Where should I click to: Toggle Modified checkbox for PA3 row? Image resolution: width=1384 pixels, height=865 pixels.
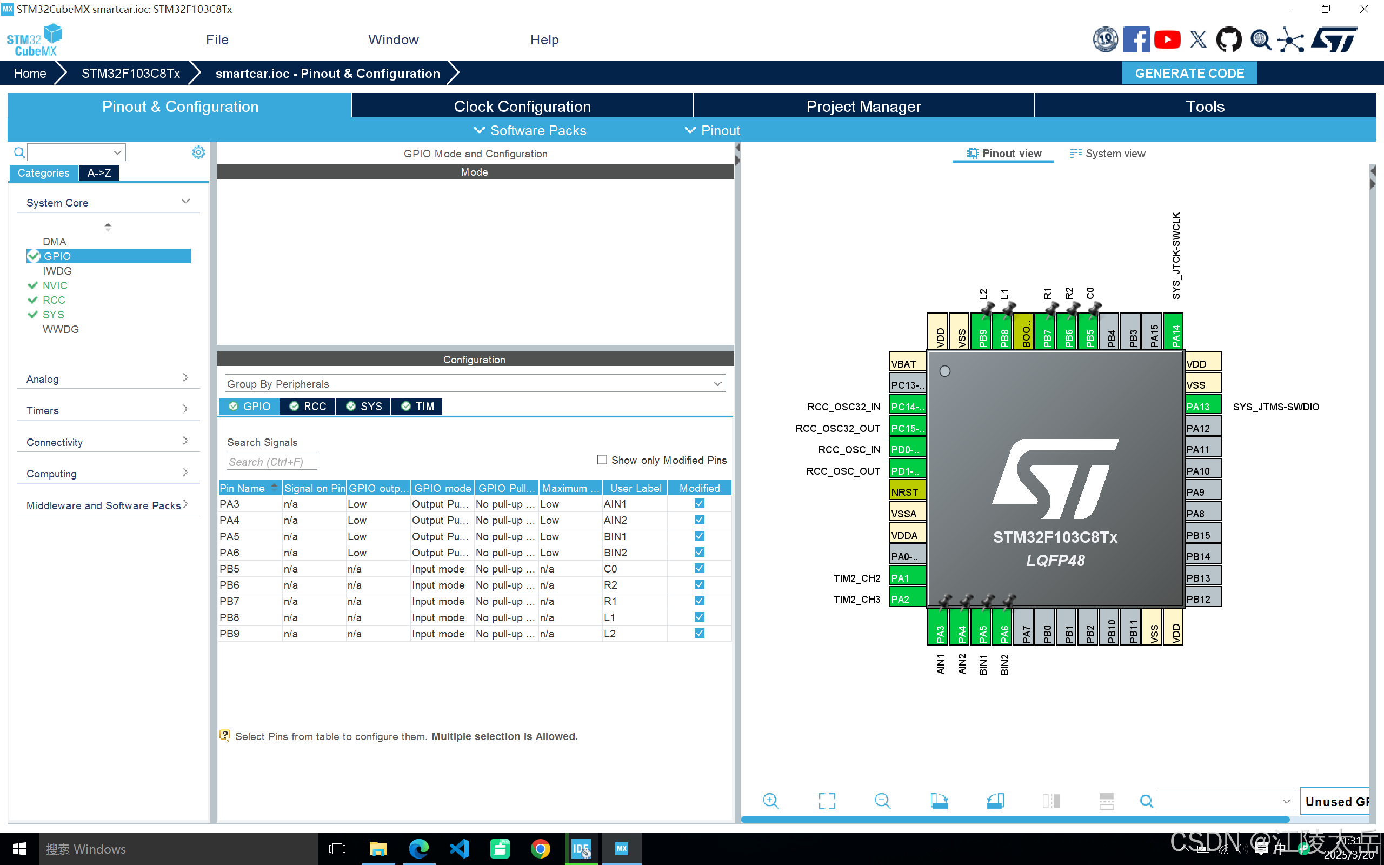point(699,503)
